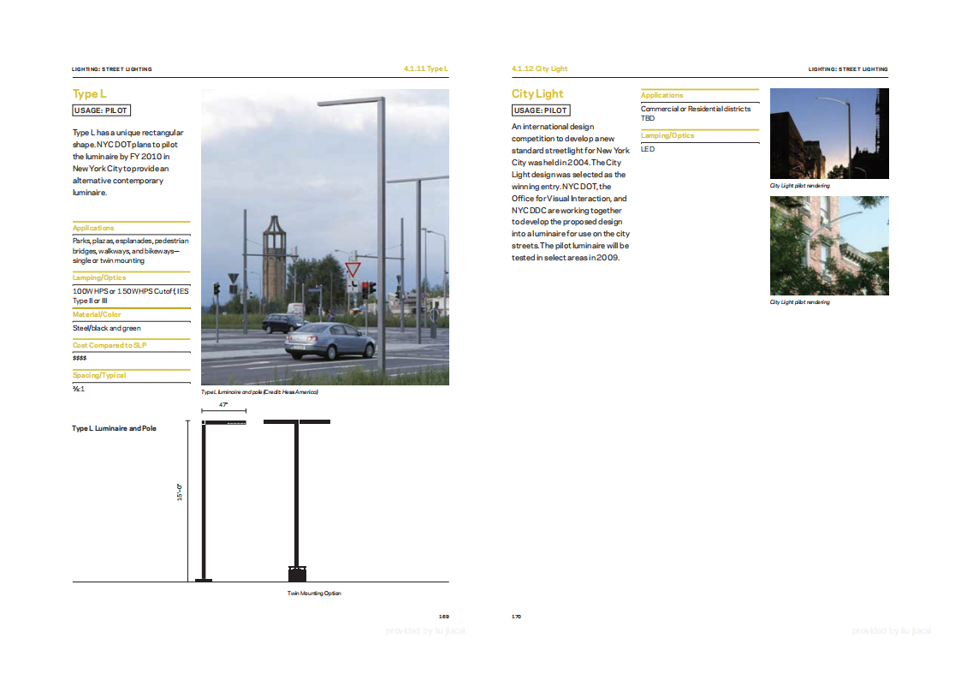
Task: Select the "Cost Compared to SLP" heading
Action: 107,345
